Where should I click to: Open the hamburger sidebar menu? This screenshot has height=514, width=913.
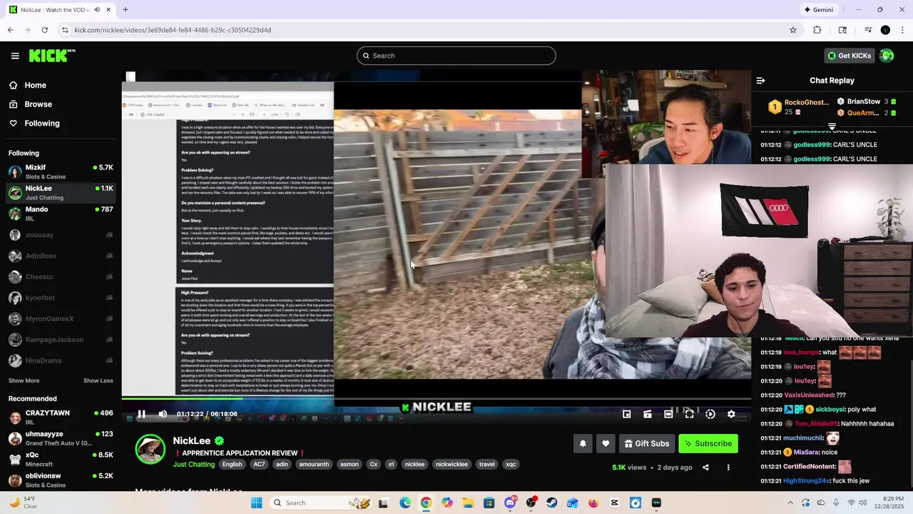[x=15, y=56]
